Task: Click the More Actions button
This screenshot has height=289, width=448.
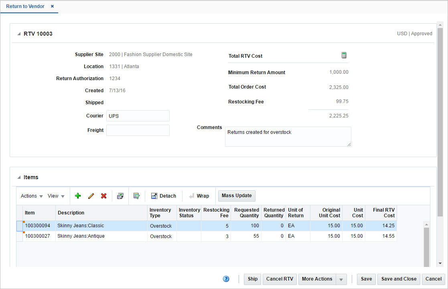Action: point(317,279)
